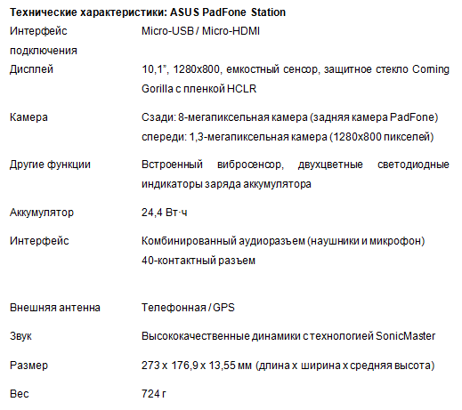Select the Micro-USB / Micro-HDMI value

coord(200,31)
